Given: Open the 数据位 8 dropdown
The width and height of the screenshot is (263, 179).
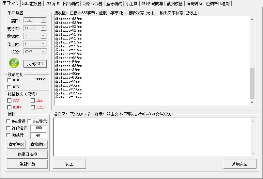Looking at the screenshot, I should (43, 36).
